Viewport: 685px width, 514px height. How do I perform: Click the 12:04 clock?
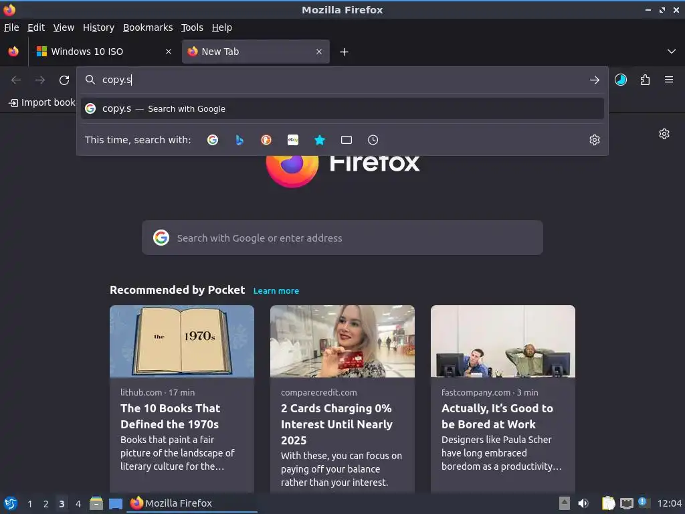669,503
